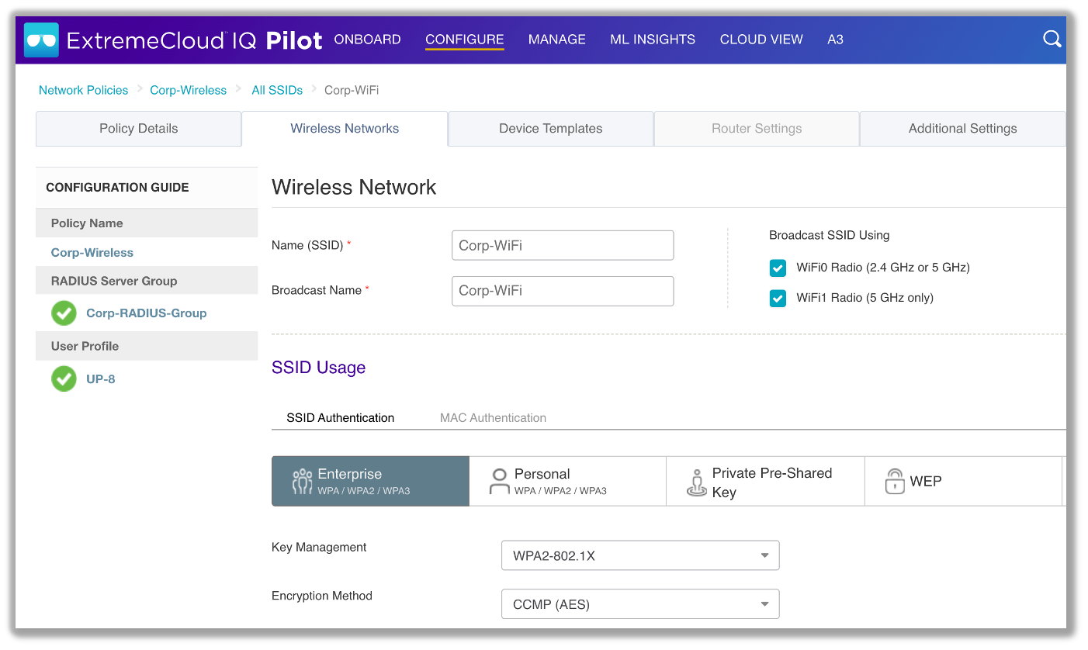Select Personal WPA/WPA2/WPA3 authentication

click(x=568, y=481)
